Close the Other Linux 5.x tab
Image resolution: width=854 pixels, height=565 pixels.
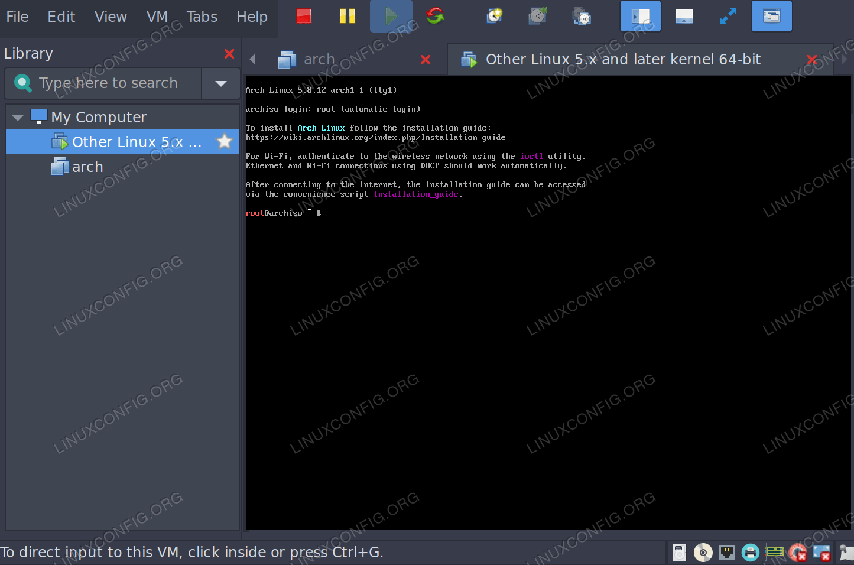(812, 60)
